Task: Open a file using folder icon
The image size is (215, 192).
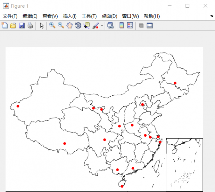Action: tap(13, 26)
